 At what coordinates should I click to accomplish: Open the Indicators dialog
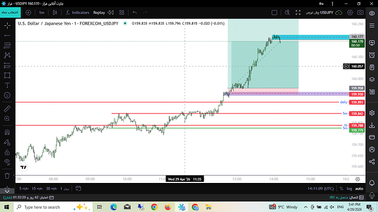point(77,13)
